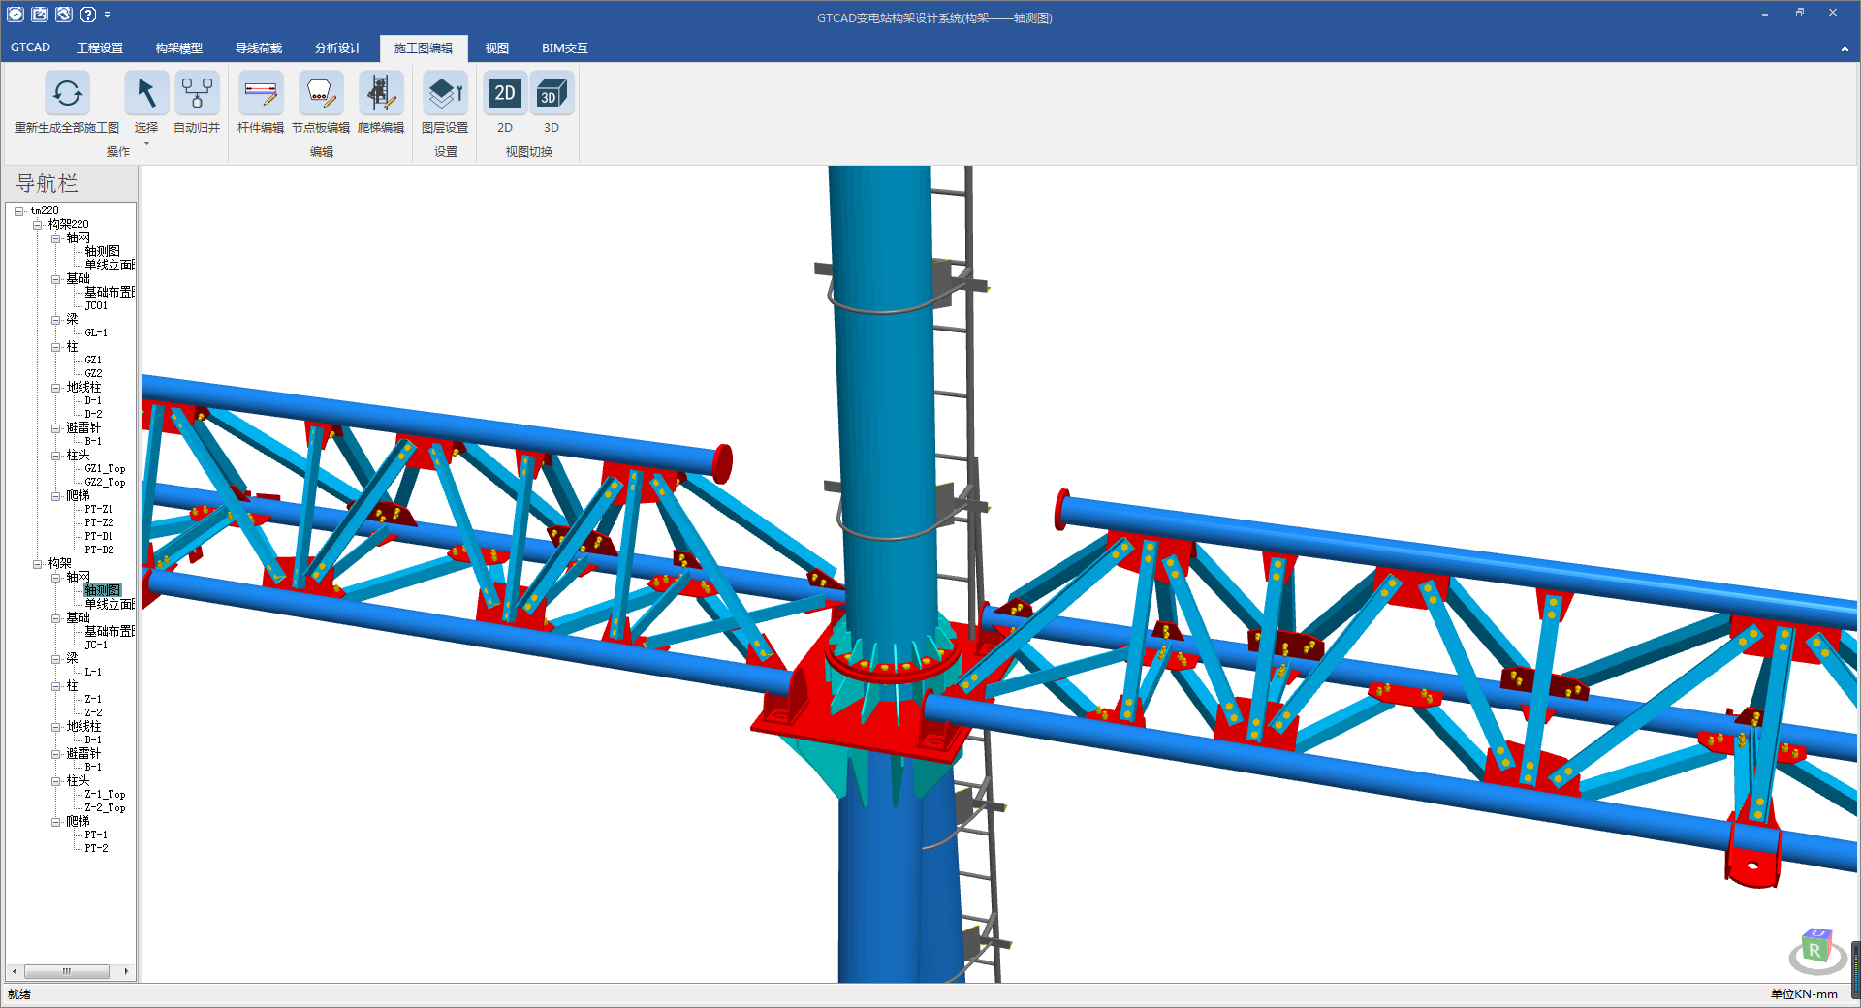Click the view orientation cube widget

click(1815, 951)
